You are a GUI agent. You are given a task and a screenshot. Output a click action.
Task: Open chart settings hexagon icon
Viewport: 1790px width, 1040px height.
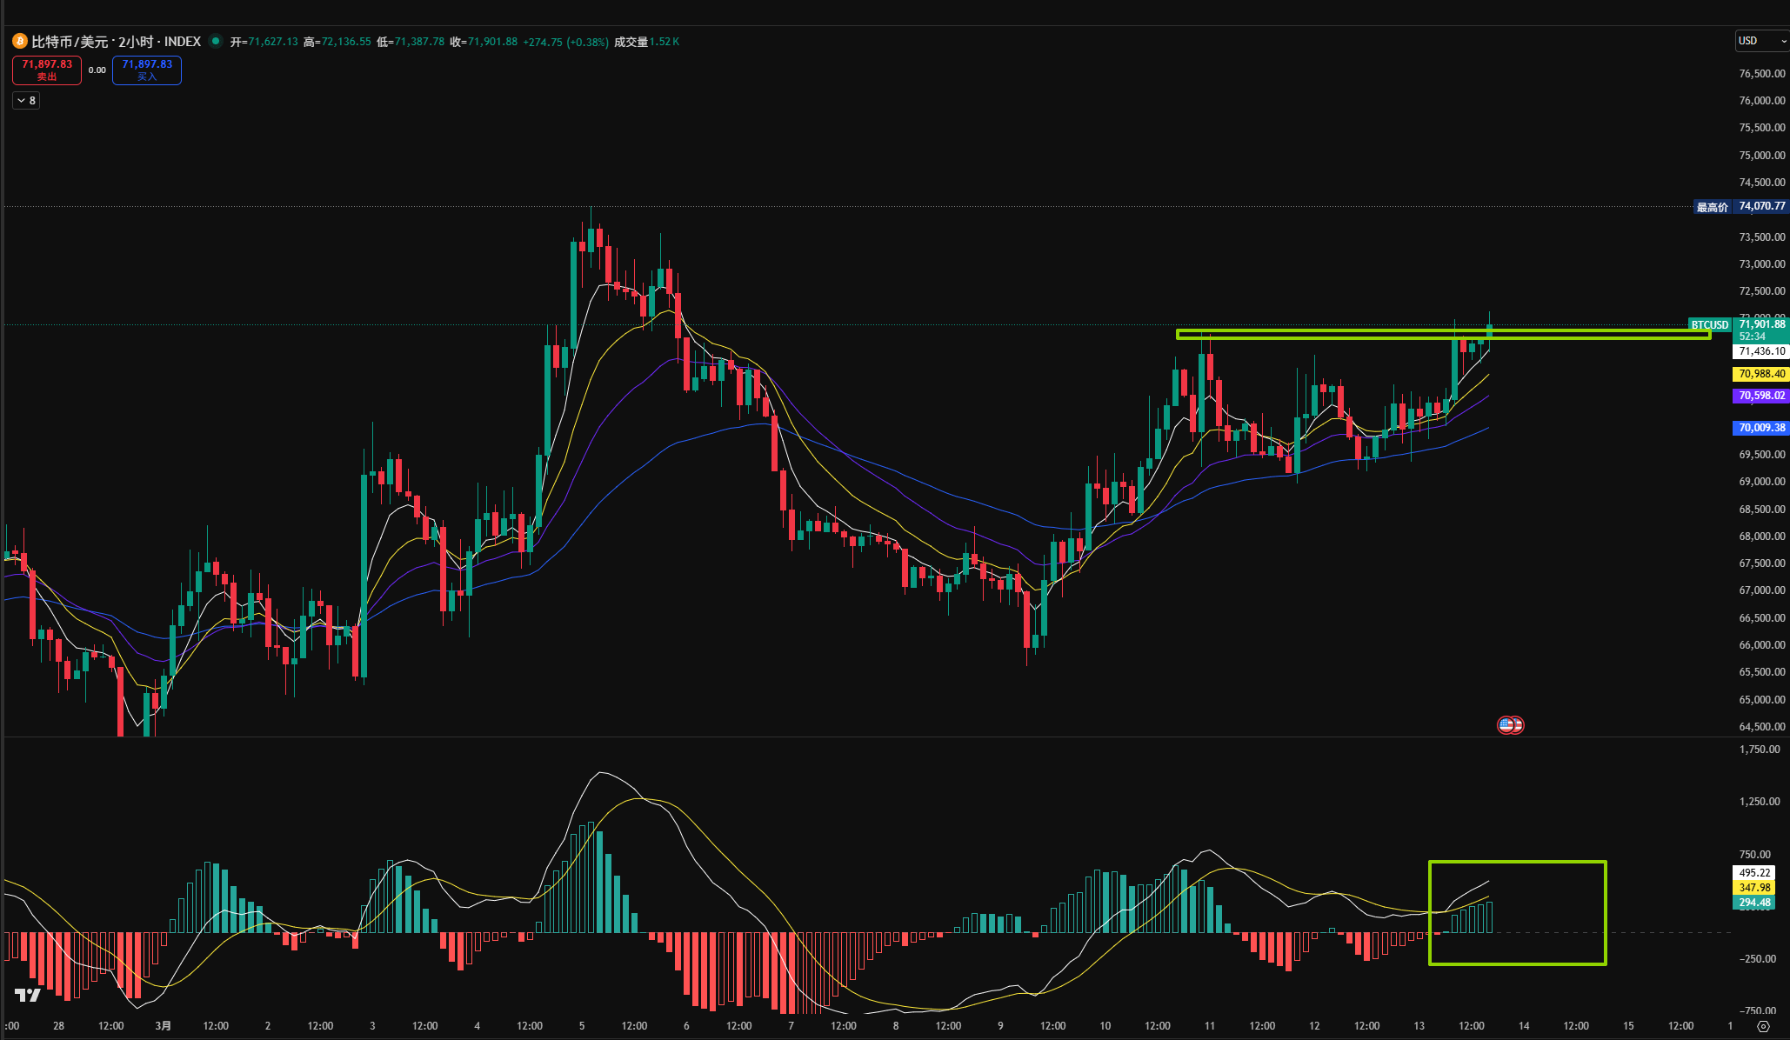pos(1763,1026)
